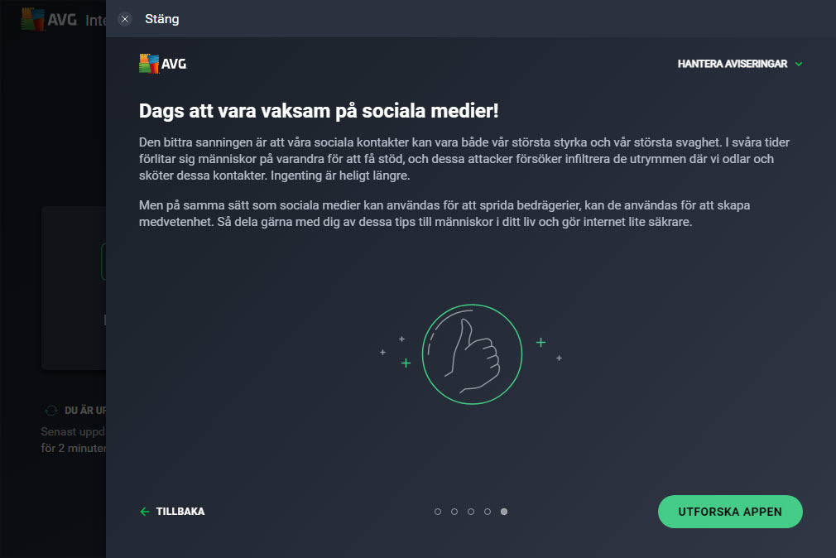Image resolution: width=836 pixels, height=558 pixels.
Task: Click the headline Dags att vara vaksam
Action: click(x=319, y=111)
